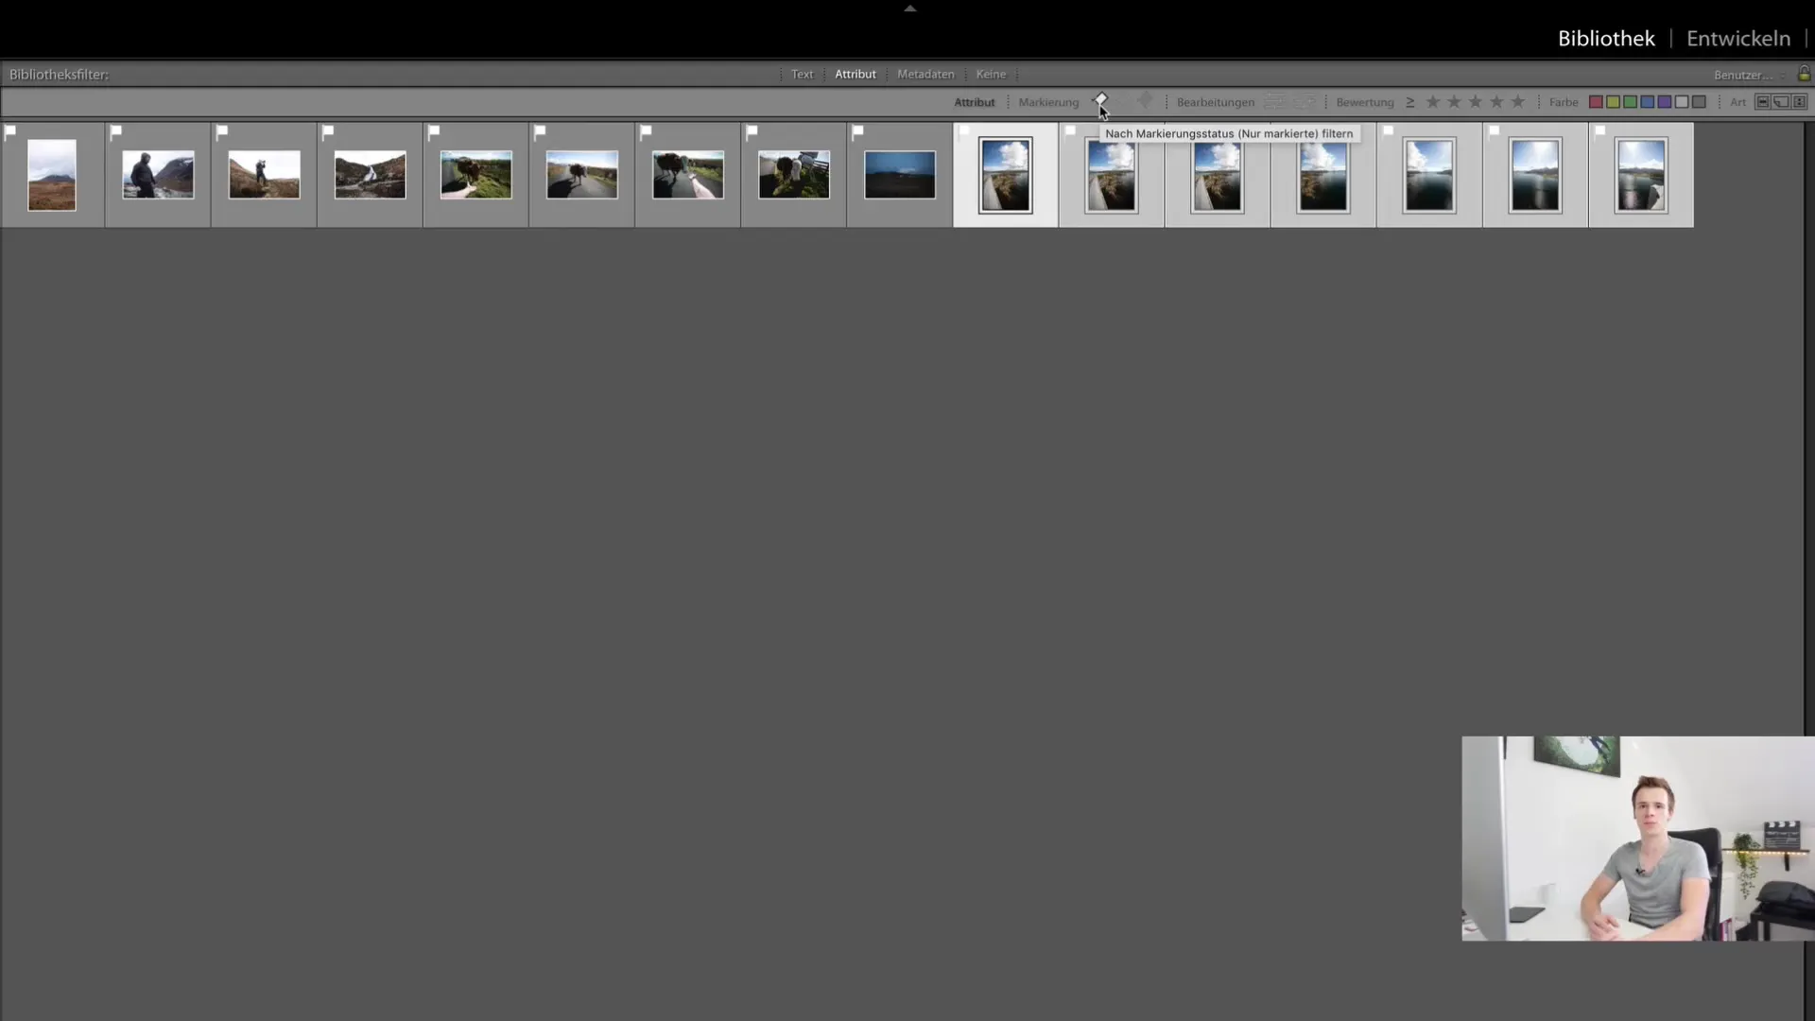
Task: Toggle flag on waterfall thumbnail
Action: [328, 131]
